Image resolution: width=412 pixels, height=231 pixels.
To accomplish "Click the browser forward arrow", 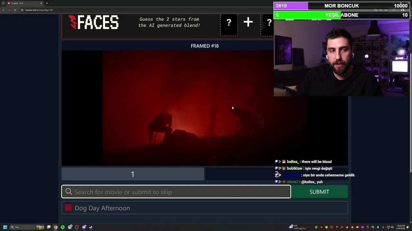I will click(9, 10).
